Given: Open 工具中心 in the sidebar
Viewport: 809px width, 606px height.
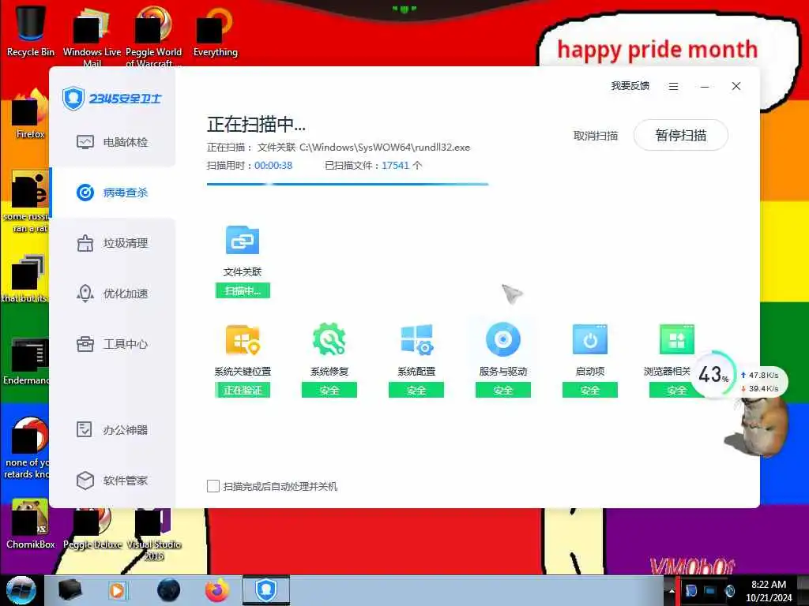Looking at the screenshot, I should pyautogui.click(x=112, y=344).
